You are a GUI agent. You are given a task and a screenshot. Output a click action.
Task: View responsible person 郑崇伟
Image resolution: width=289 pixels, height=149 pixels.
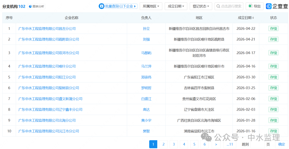146,77
